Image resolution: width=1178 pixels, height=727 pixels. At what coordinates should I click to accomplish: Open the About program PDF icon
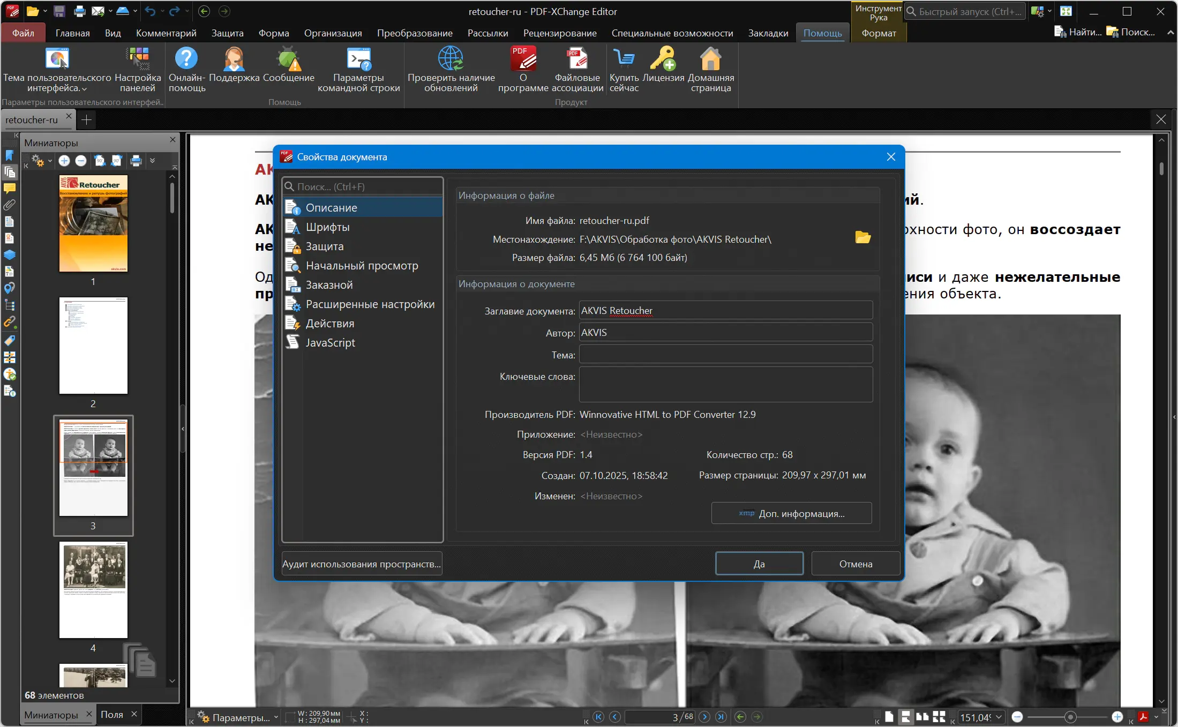click(523, 59)
